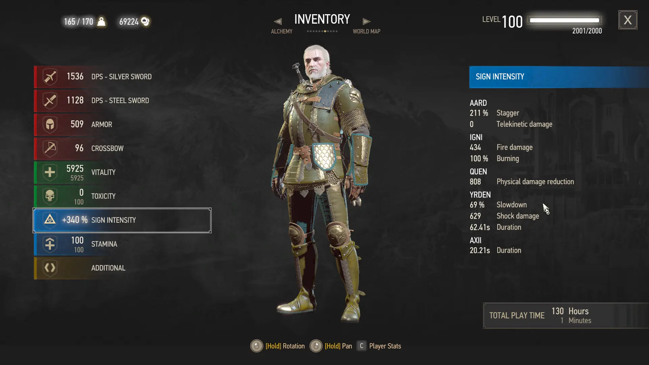
Task: Click the menu page indicator dots
Action: click(322, 31)
